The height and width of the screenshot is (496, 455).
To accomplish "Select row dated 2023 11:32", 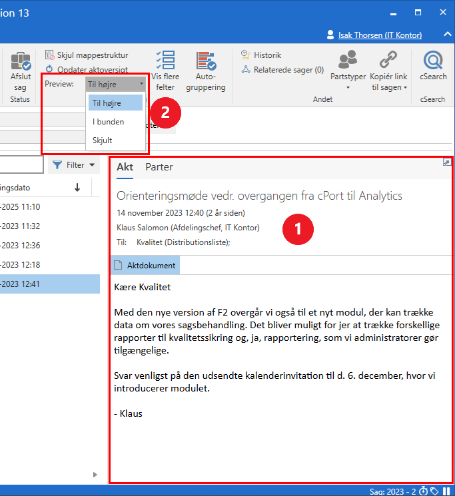I will click(50, 226).
